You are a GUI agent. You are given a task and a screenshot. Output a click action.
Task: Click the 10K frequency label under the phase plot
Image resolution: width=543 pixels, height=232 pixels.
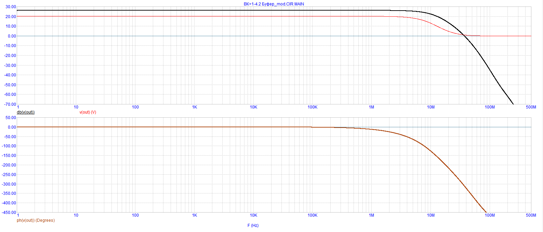click(253, 215)
